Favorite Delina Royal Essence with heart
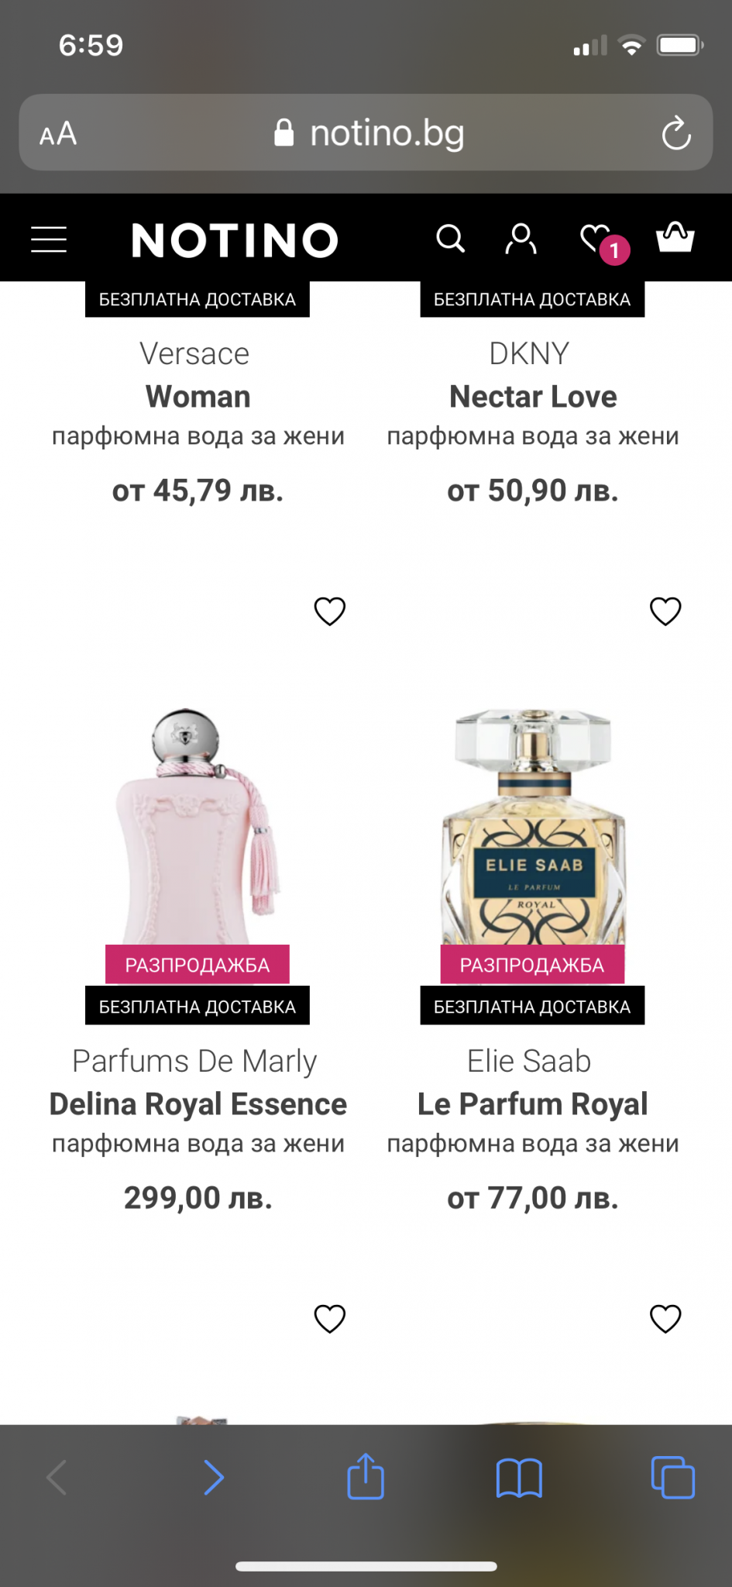This screenshot has height=1587, width=732. 330,611
